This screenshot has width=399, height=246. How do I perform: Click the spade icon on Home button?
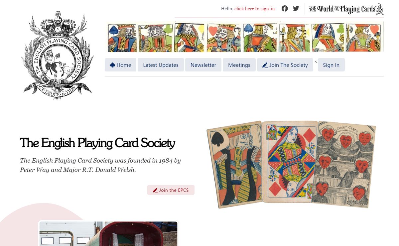(112, 65)
